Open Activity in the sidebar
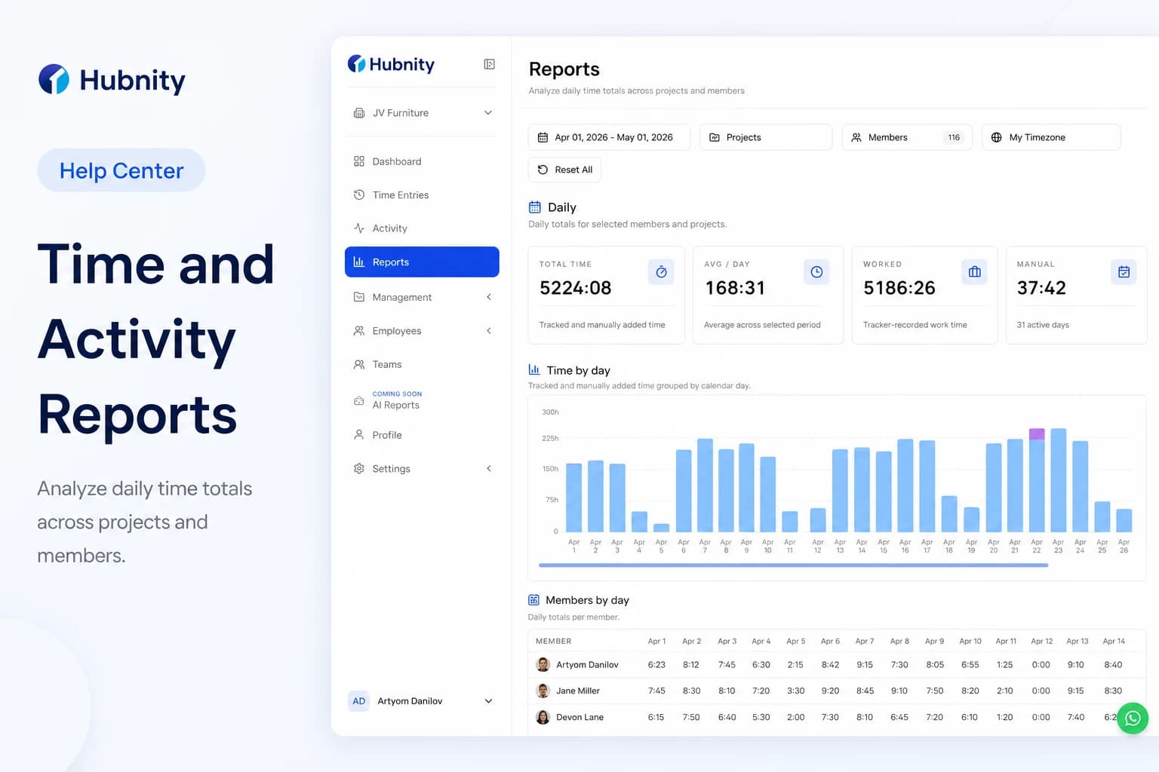Viewport: 1159px width, 772px height. [422, 228]
